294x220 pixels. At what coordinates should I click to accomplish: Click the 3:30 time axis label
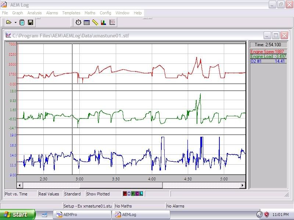coord(116,179)
